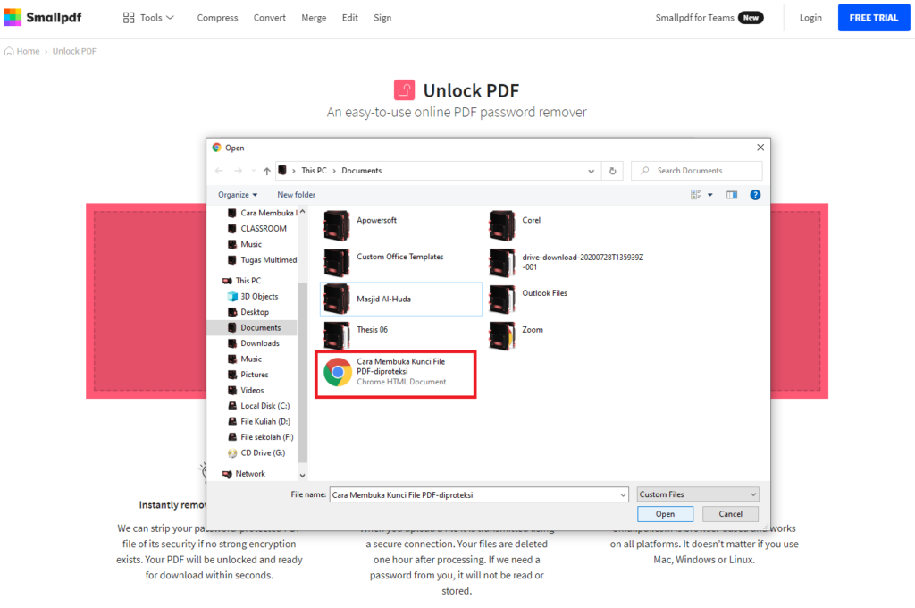This screenshot has width=915, height=608.
Task: Open the Compress menu item
Action: (217, 17)
